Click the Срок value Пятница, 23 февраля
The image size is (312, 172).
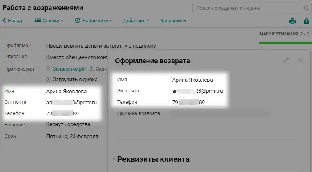[72, 137]
